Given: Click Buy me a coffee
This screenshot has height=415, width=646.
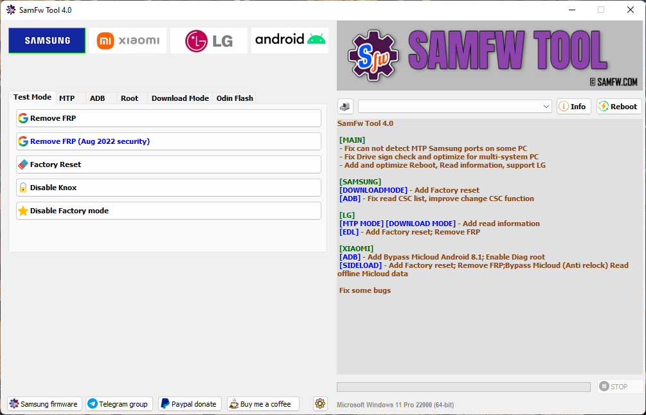Looking at the screenshot, I should coord(263,404).
